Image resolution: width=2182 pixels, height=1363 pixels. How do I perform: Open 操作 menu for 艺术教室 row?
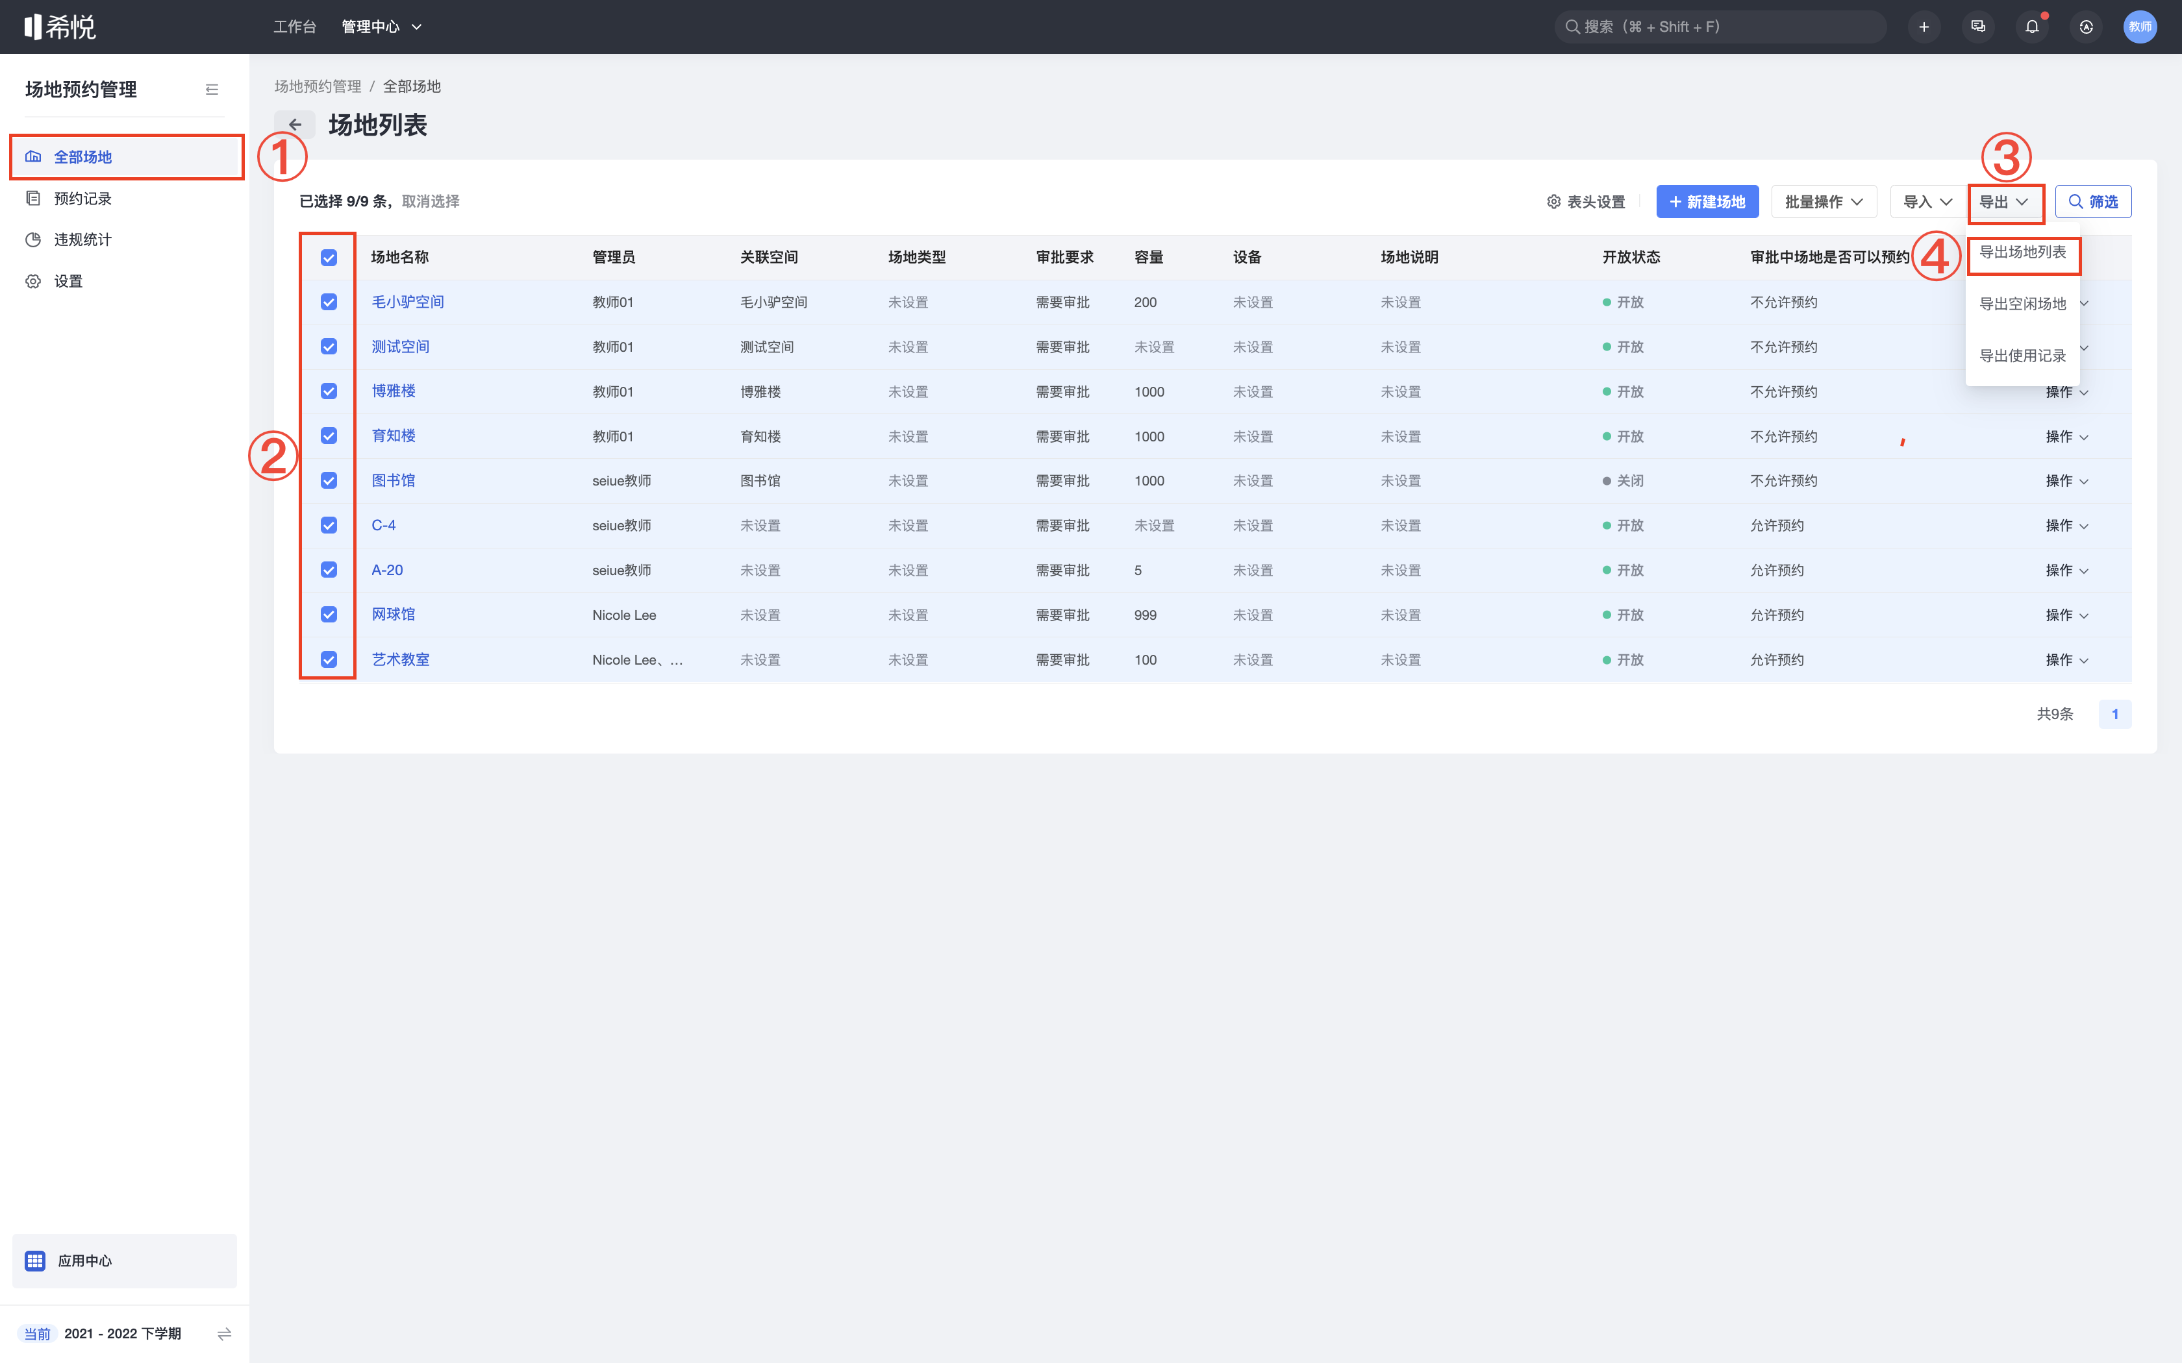click(2066, 660)
